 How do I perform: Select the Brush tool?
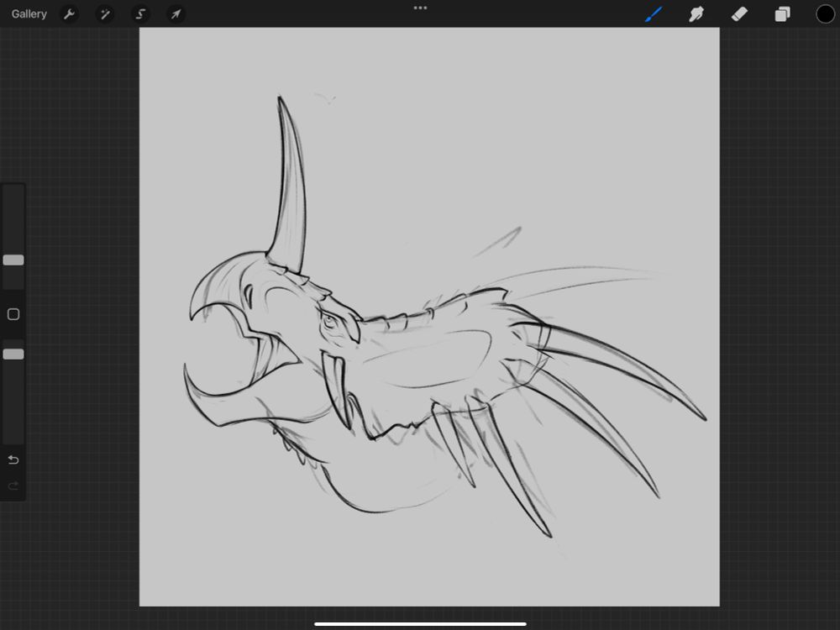coord(654,14)
